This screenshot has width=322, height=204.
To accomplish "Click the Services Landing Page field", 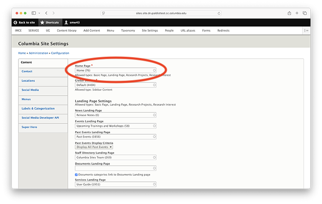I will click(x=115, y=185).
